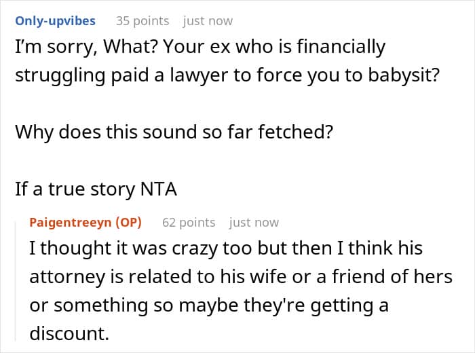Click the reply's 'just now' timestamp
475x353 pixels.
254,222
